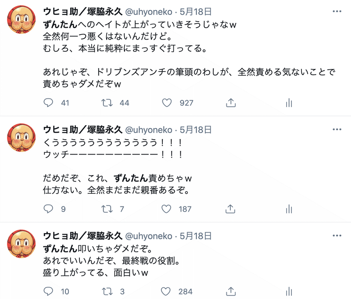This screenshot has width=351, height=299.
Task: Reply to the tweet with 9 replies
Action: 48,209
